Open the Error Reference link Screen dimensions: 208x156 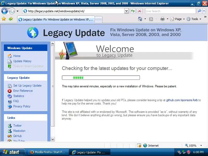coord(23,91)
